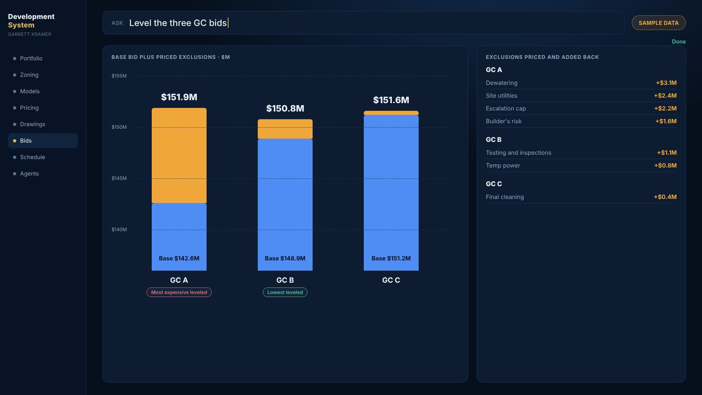Navigate to Drawings in sidebar
The height and width of the screenshot is (395, 702).
43,124
